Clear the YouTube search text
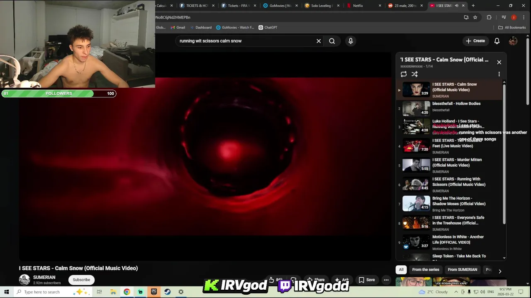Image resolution: width=531 pixels, height=298 pixels. click(319, 41)
